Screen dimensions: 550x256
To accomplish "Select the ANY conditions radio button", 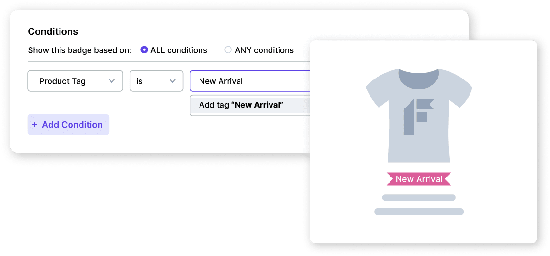I will 228,50.
